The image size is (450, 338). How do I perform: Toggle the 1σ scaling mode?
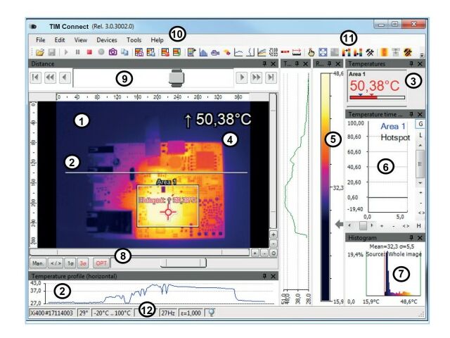click(71, 262)
